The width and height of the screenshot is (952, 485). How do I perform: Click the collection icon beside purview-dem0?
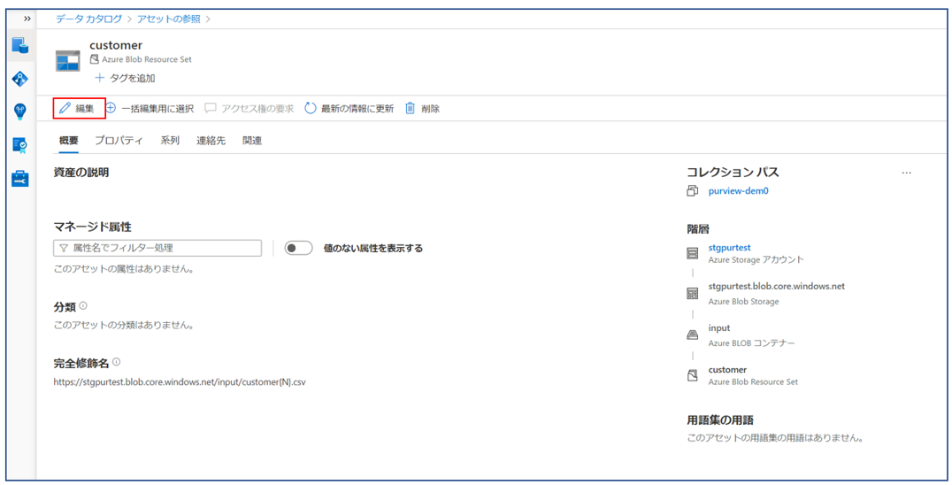coord(692,191)
